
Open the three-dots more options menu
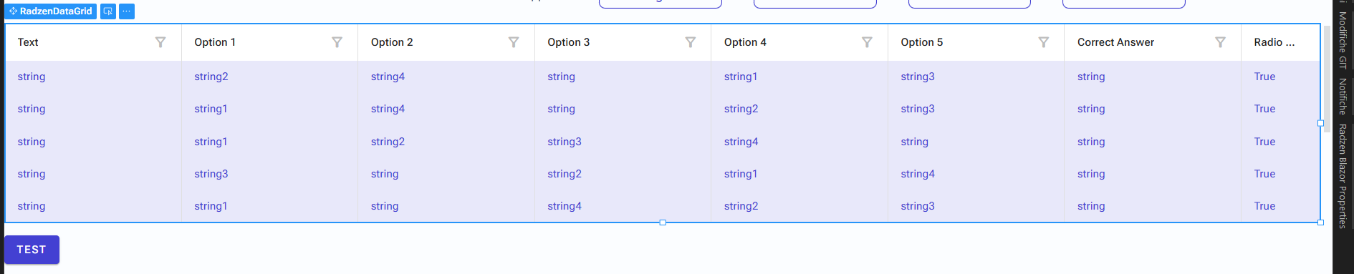tap(127, 11)
